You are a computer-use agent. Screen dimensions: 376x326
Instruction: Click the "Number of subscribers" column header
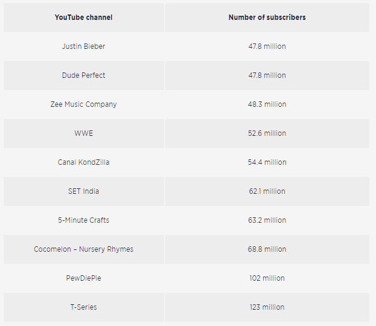pyautogui.click(x=267, y=18)
